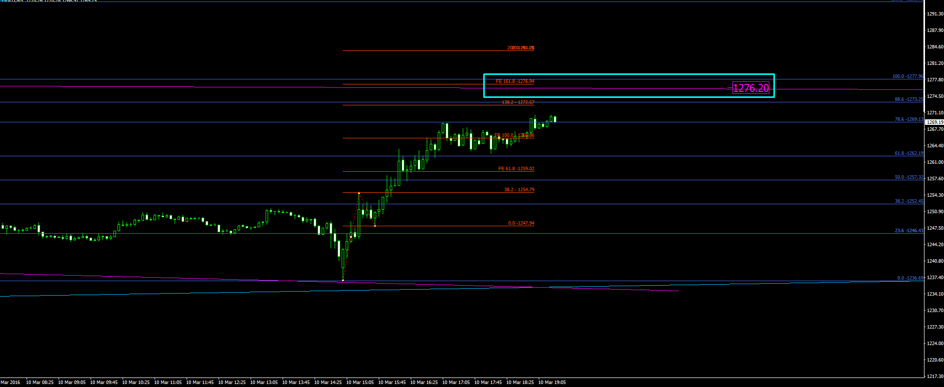Viewport: 944px width, 387px height.
Task: Select the magenta 1276.20 price label
Action: pos(751,88)
